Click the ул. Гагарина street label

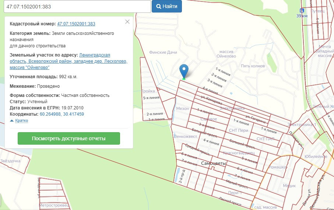pyautogui.click(x=256, y=119)
